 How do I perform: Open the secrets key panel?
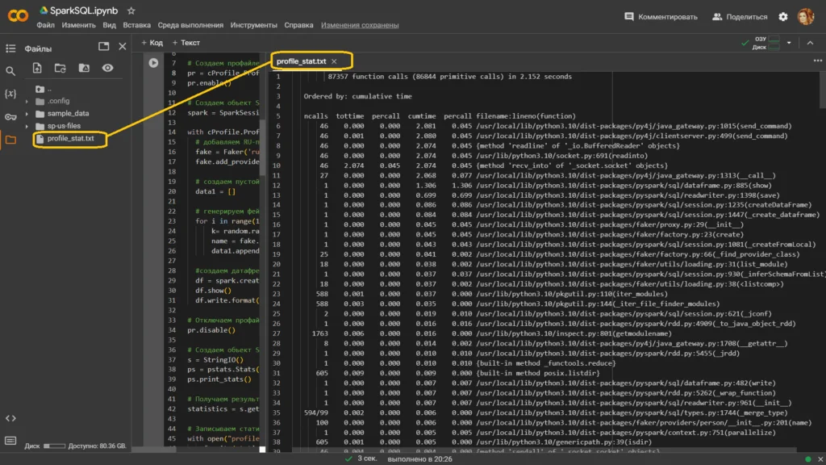click(10, 117)
